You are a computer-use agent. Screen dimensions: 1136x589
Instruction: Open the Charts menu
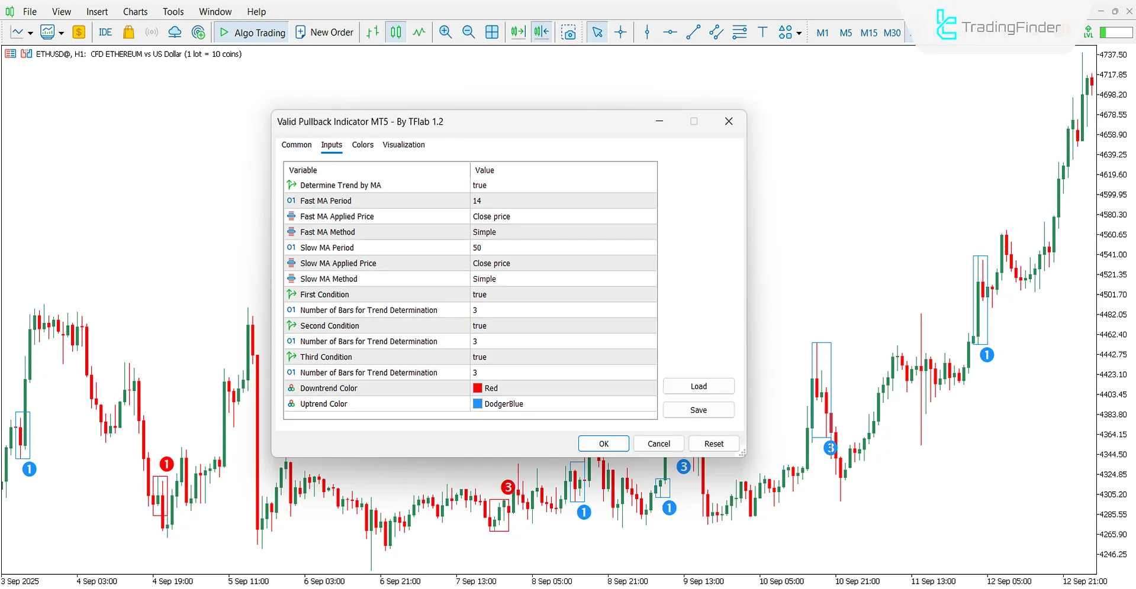tap(135, 11)
